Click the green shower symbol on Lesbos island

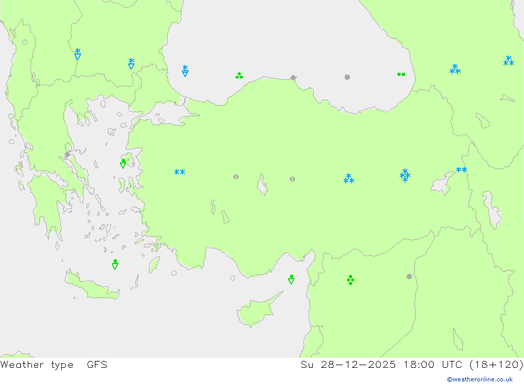coord(123,163)
